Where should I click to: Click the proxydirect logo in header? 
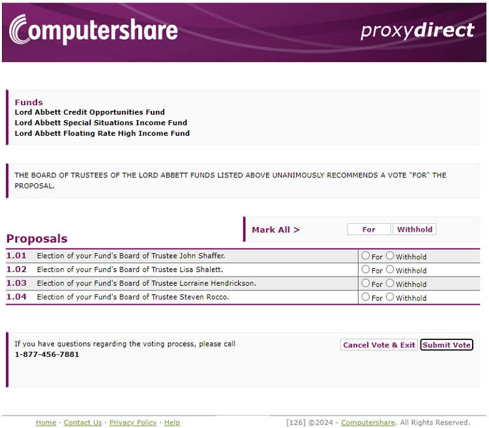pyautogui.click(x=417, y=31)
